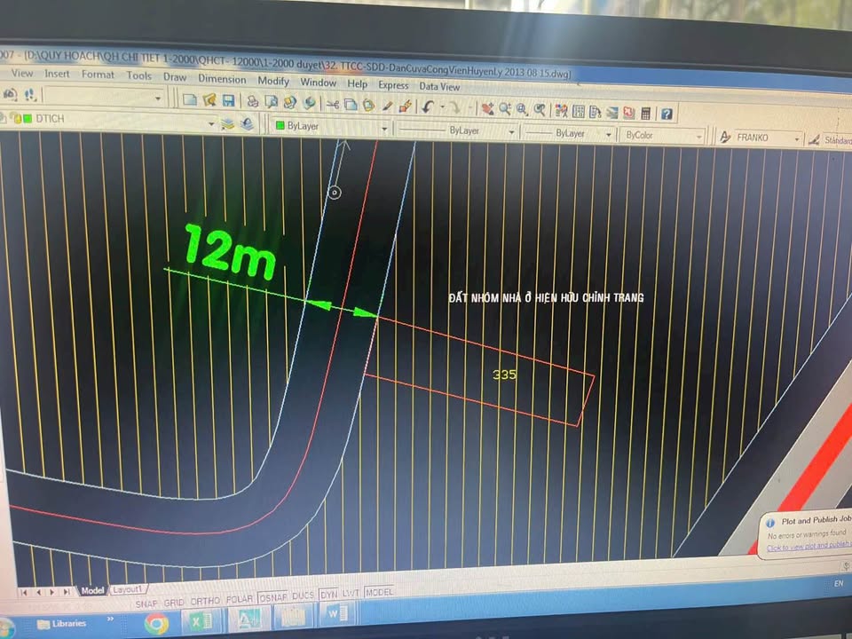Open Excel from the taskbar
This screenshot has width=852, height=639.
[200, 622]
